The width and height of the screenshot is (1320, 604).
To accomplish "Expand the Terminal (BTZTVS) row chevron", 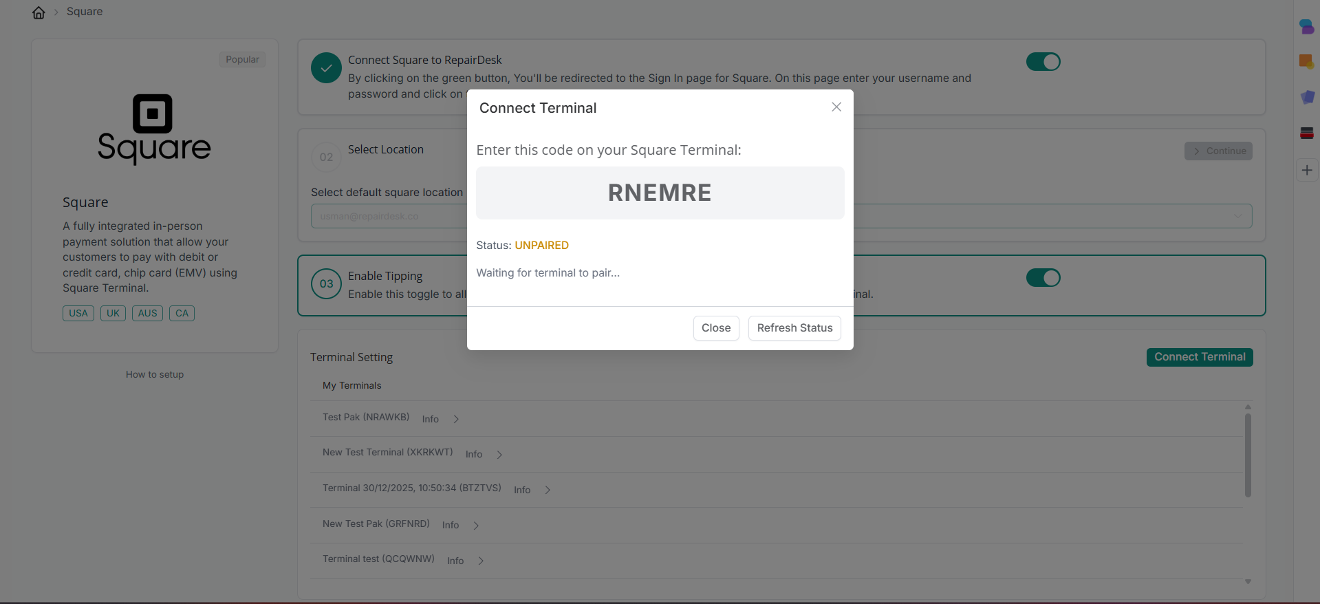I will (548, 490).
